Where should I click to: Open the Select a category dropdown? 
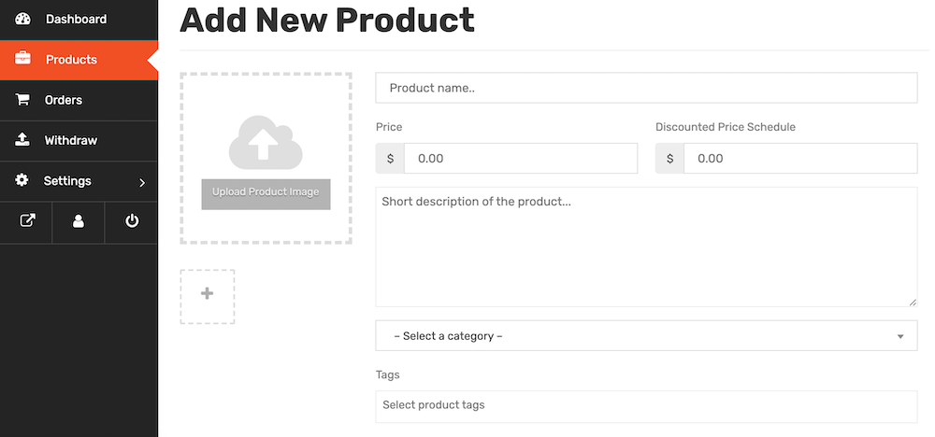coord(646,336)
